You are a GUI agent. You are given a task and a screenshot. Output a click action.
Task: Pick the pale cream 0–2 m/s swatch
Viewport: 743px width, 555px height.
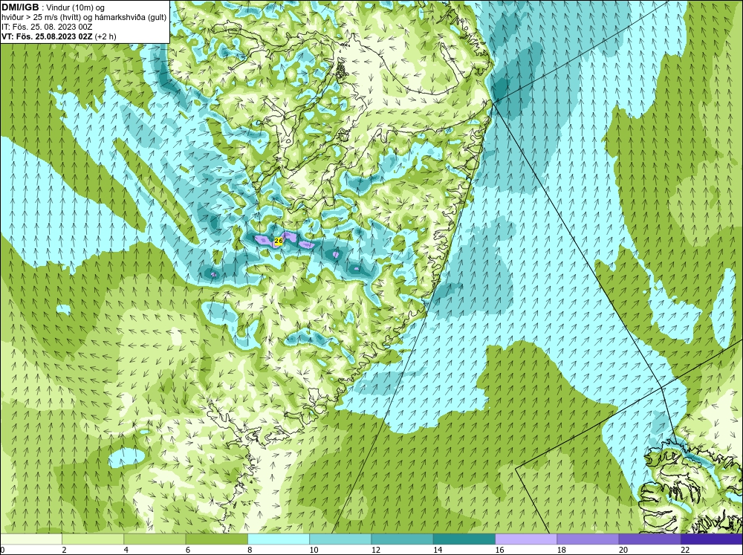(30, 539)
